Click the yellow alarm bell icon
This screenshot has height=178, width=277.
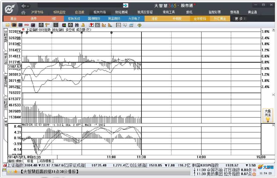click(83, 25)
